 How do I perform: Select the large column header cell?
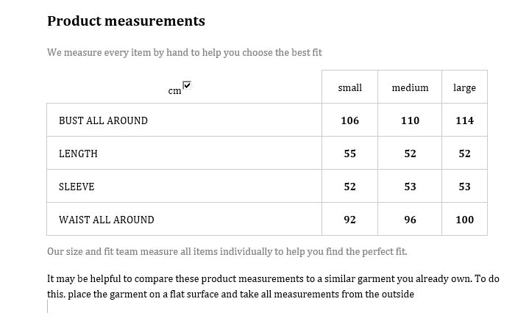[464, 87]
